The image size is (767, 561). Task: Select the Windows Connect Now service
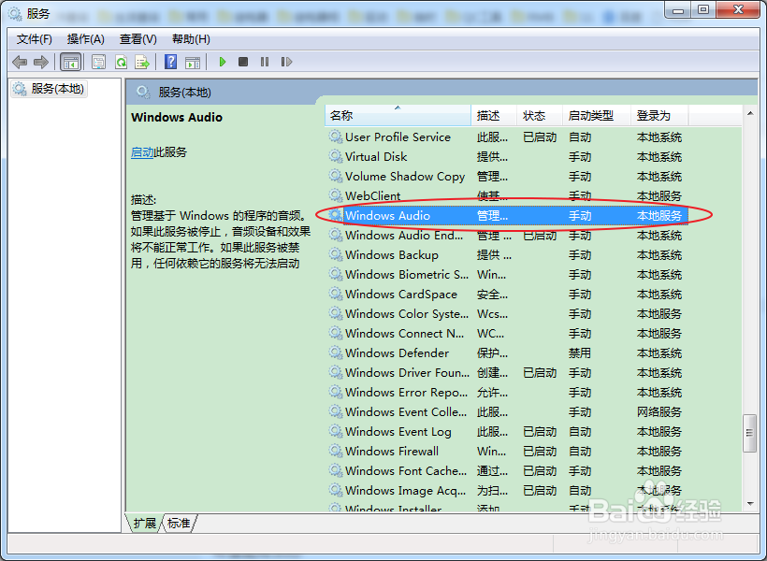point(506,333)
